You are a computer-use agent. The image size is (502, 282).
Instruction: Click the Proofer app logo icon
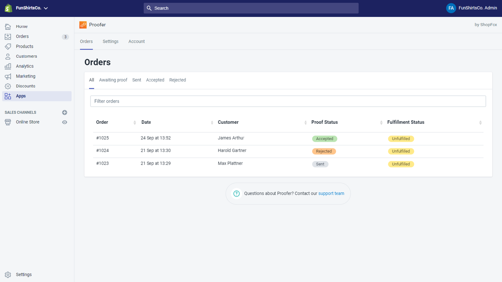[82, 24]
